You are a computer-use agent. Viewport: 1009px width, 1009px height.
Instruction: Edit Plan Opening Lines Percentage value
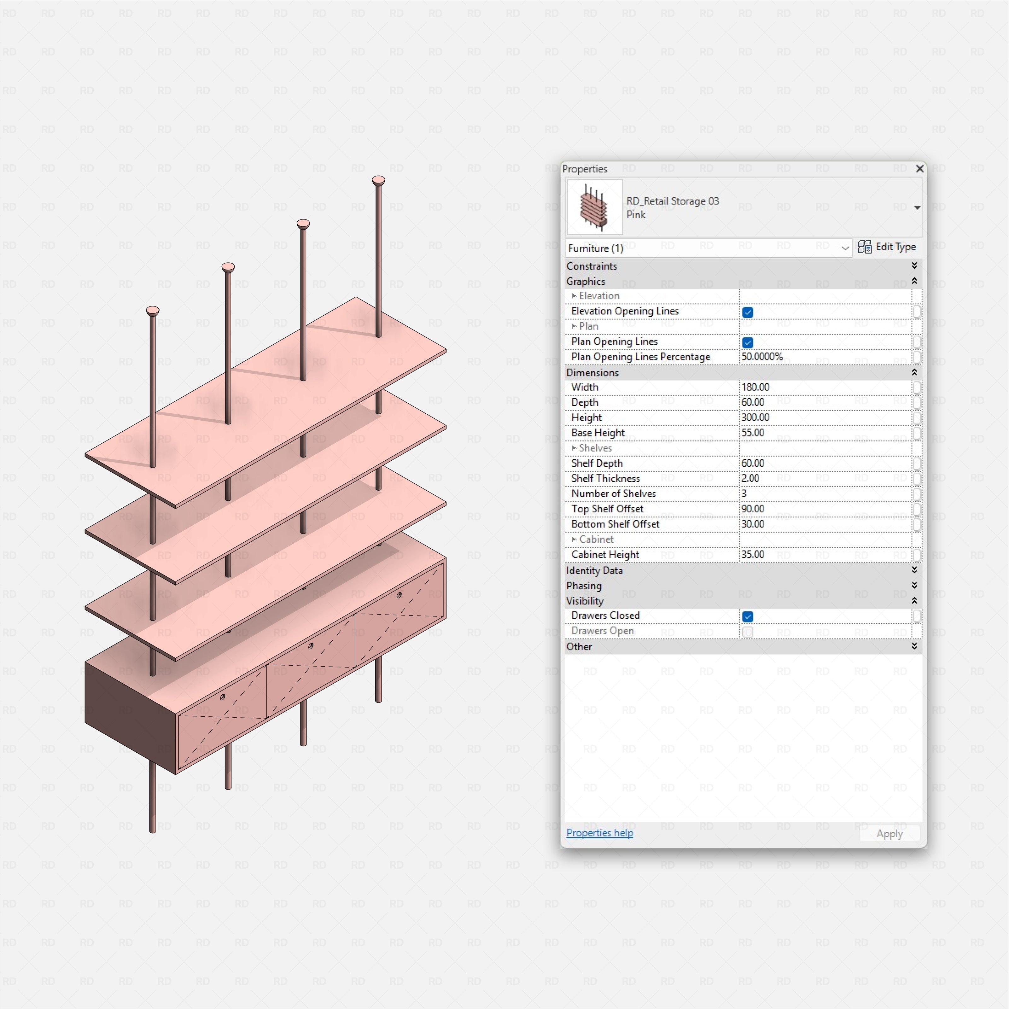[825, 357]
